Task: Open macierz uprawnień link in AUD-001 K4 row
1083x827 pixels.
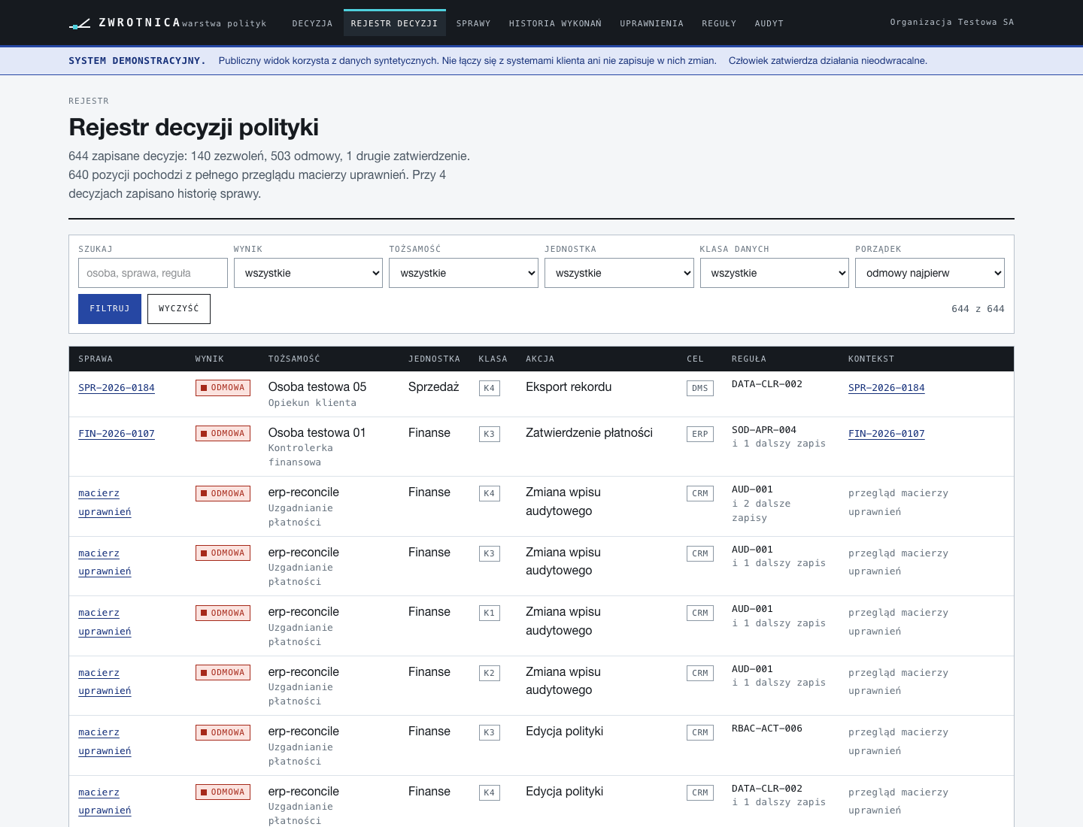Action: tap(105, 502)
